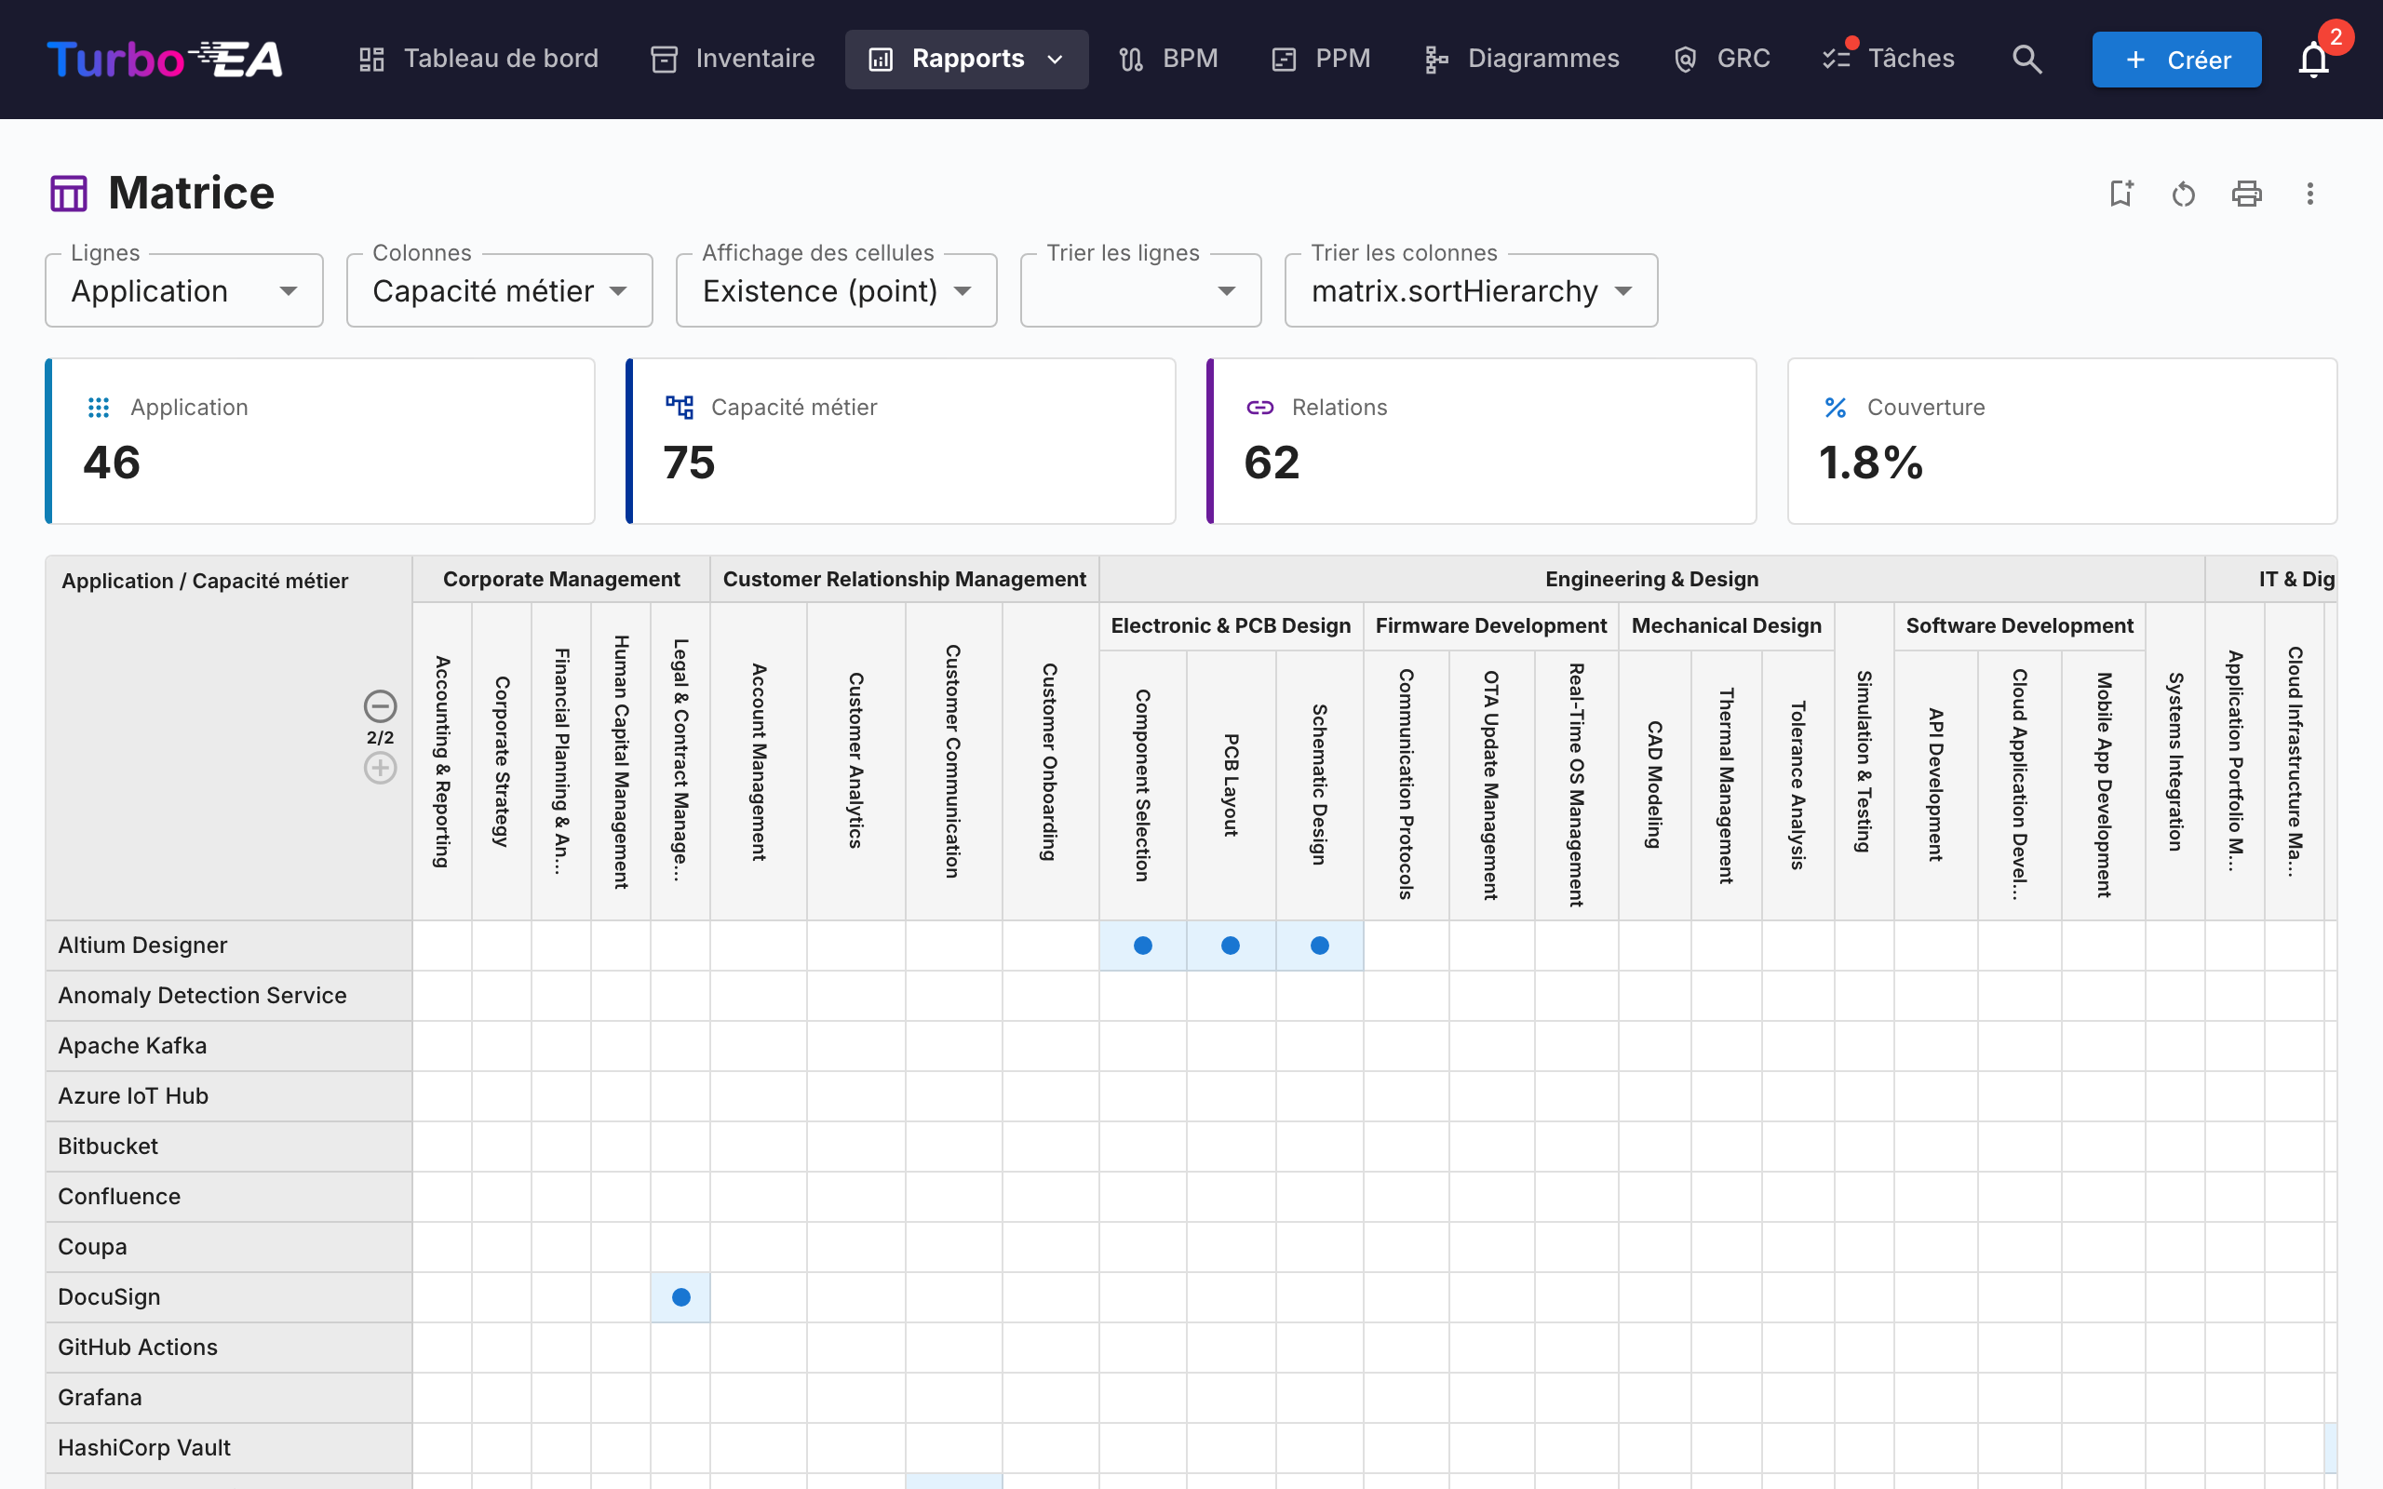The height and width of the screenshot is (1489, 2383).
Task: Open the Lignes dropdown
Action: tap(184, 290)
